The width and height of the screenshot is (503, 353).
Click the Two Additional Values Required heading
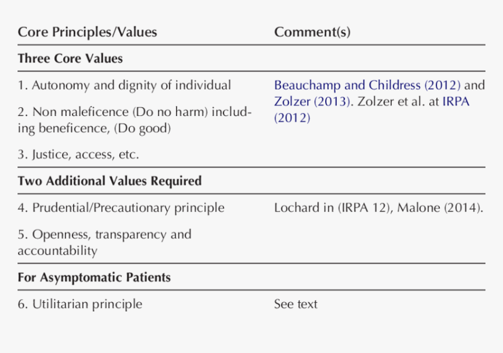109,181
